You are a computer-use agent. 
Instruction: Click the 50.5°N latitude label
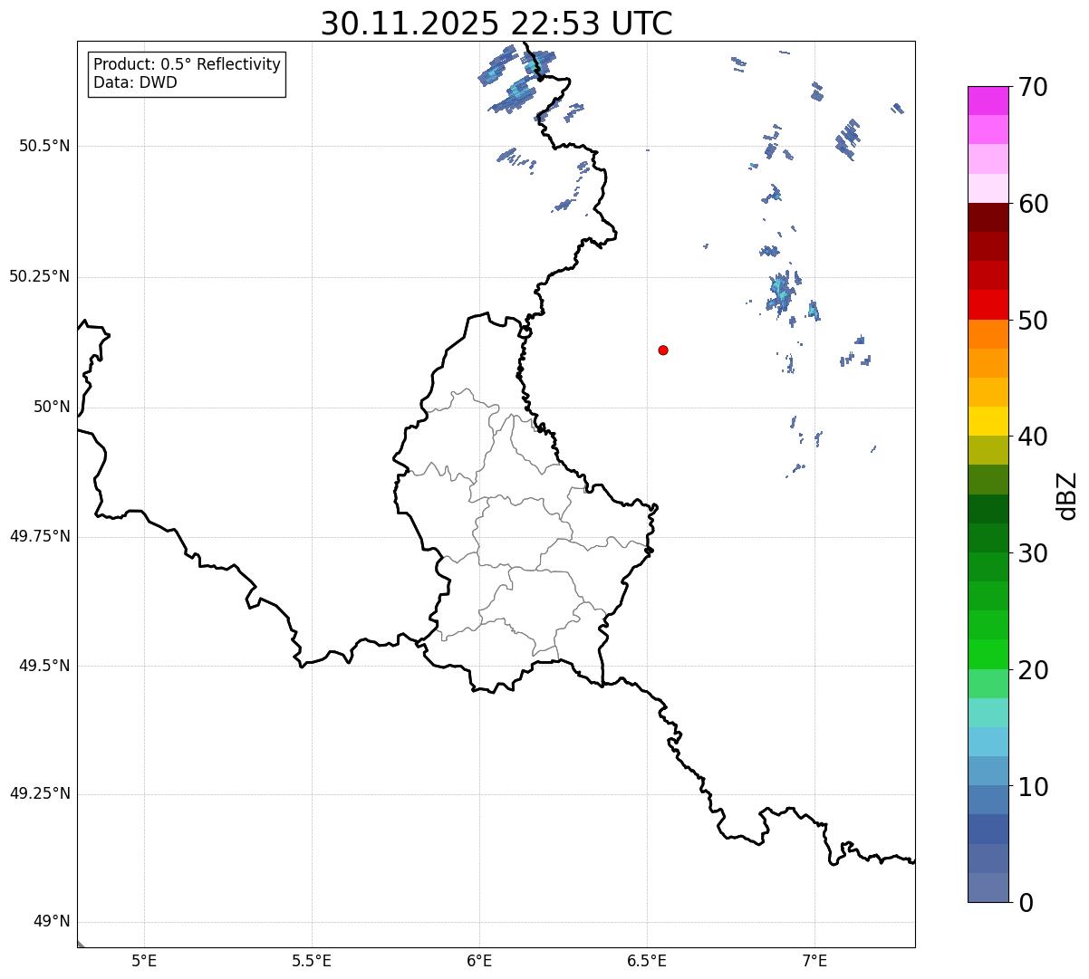click(x=44, y=146)
